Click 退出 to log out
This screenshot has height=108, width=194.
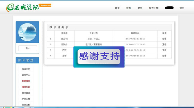pyautogui.click(x=182, y=8)
